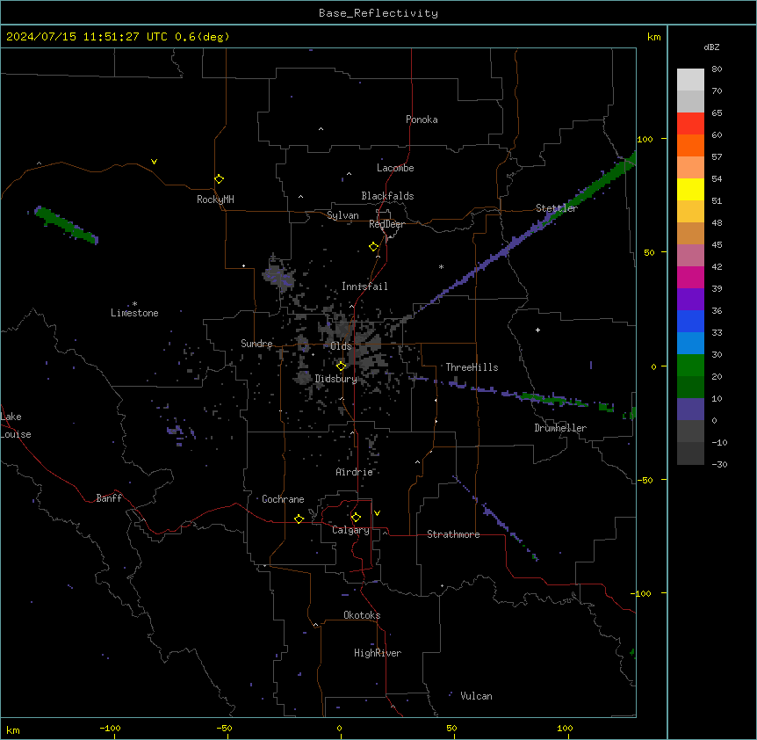
Task: Click the Stettler city label
Action: [x=557, y=208]
